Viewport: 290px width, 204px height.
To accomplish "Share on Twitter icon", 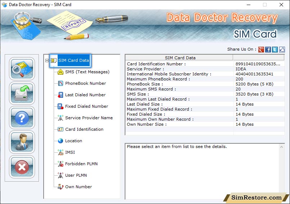I will click(275, 50).
